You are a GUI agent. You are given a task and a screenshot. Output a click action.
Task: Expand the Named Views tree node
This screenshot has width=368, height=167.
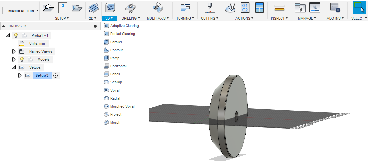coord(14,51)
